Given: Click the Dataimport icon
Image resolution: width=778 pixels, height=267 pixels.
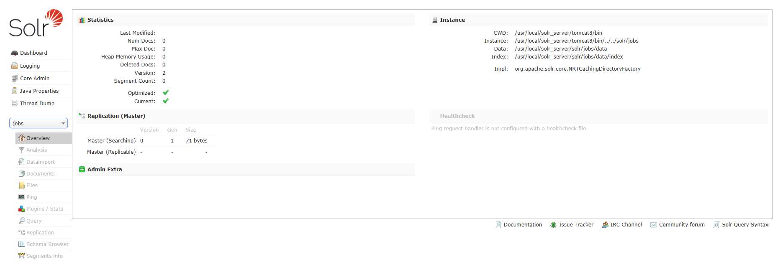Looking at the screenshot, I should click(x=22, y=162).
